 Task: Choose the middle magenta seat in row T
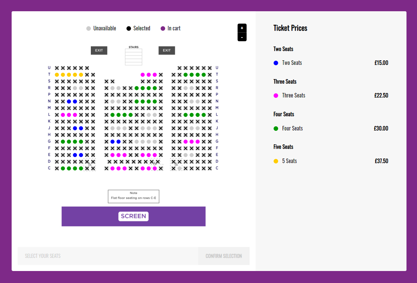(x=149, y=75)
